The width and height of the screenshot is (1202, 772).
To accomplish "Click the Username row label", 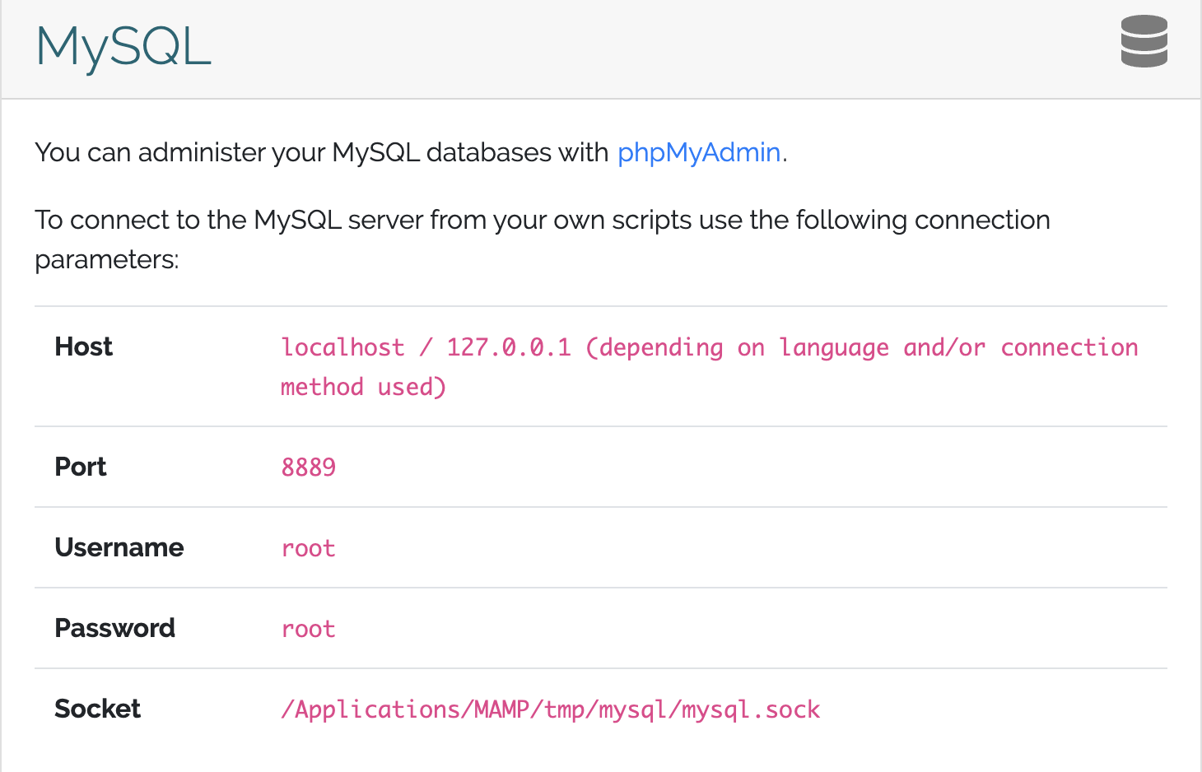I will point(119,547).
